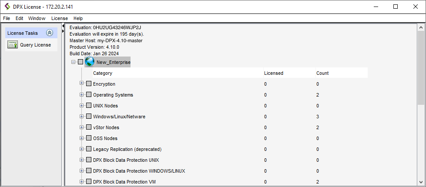The height and width of the screenshot is (187, 426).
Task: Collapse the New_Enterprise tree node
Action: [73, 62]
